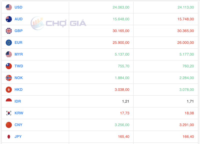Click USD buy rate 24.063,00
This screenshot has width=200, height=144.
coord(121,7)
